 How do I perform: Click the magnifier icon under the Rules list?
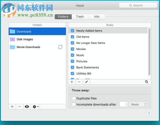point(147,82)
